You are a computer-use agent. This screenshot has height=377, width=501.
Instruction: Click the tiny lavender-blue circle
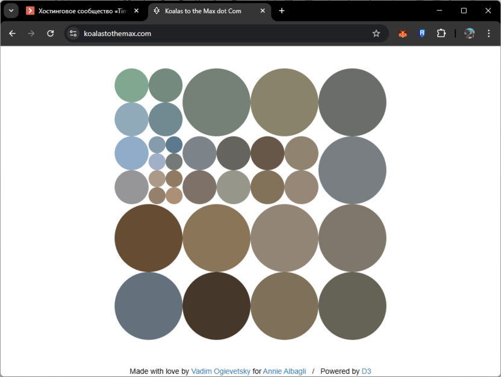click(157, 161)
